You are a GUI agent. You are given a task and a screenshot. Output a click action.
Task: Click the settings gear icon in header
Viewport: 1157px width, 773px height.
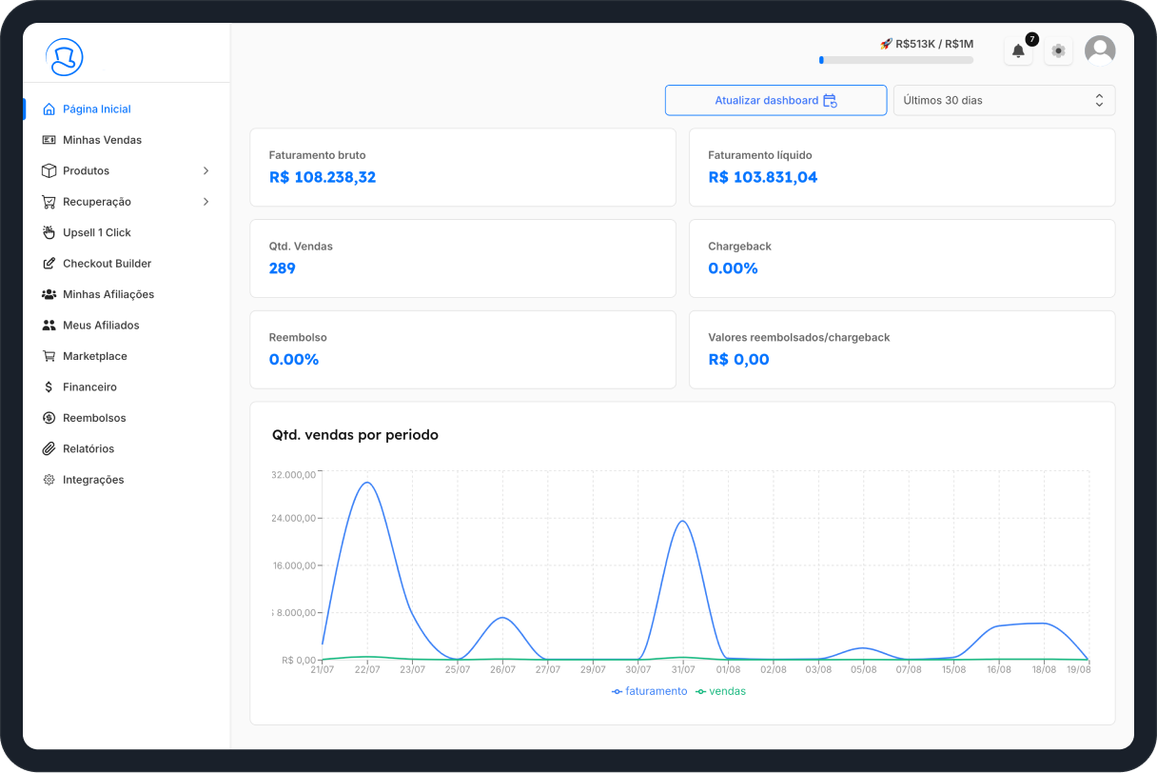1058,51
